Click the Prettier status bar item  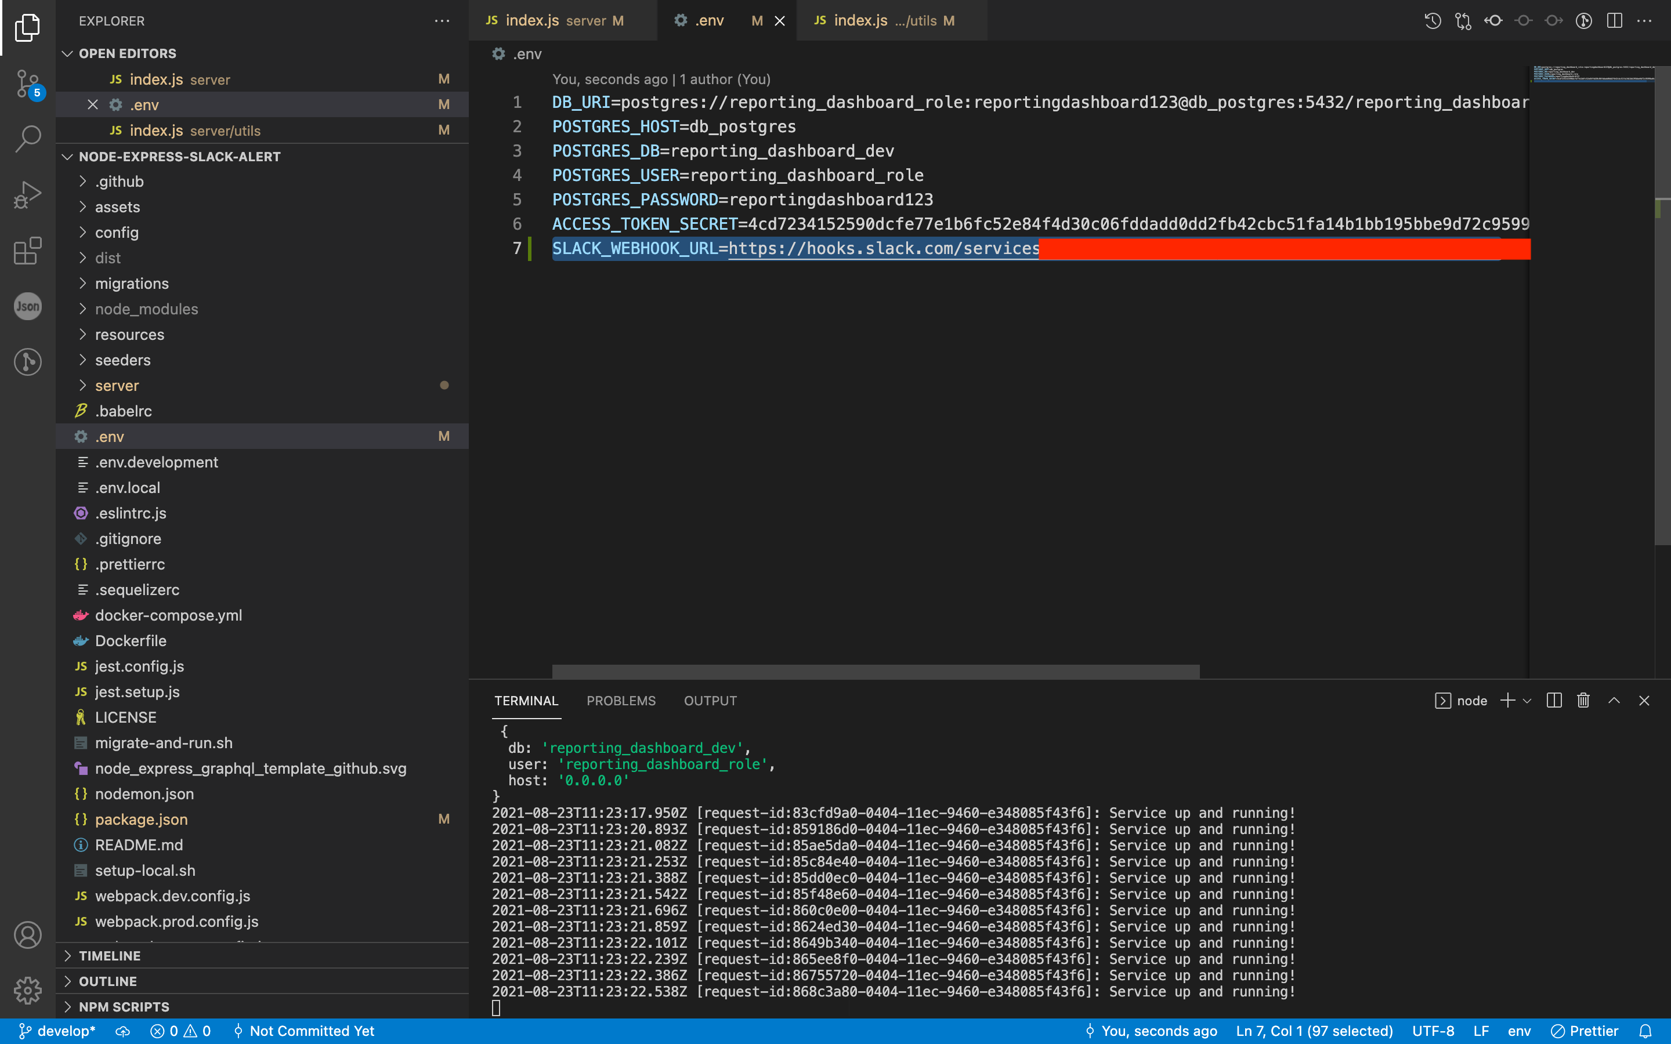pyautogui.click(x=1585, y=1031)
